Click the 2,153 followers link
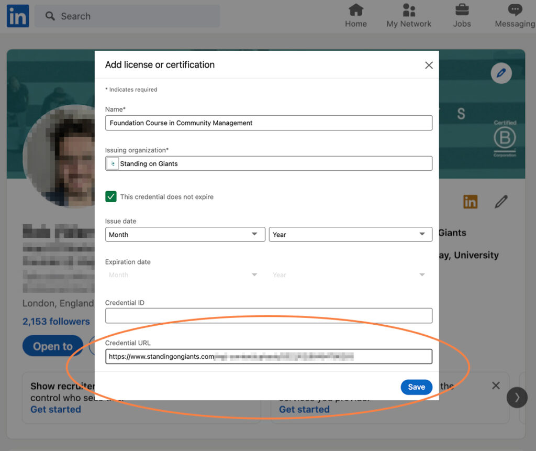The width and height of the screenshot is (536, 451). pyautogui.click(x=56, y=322)
